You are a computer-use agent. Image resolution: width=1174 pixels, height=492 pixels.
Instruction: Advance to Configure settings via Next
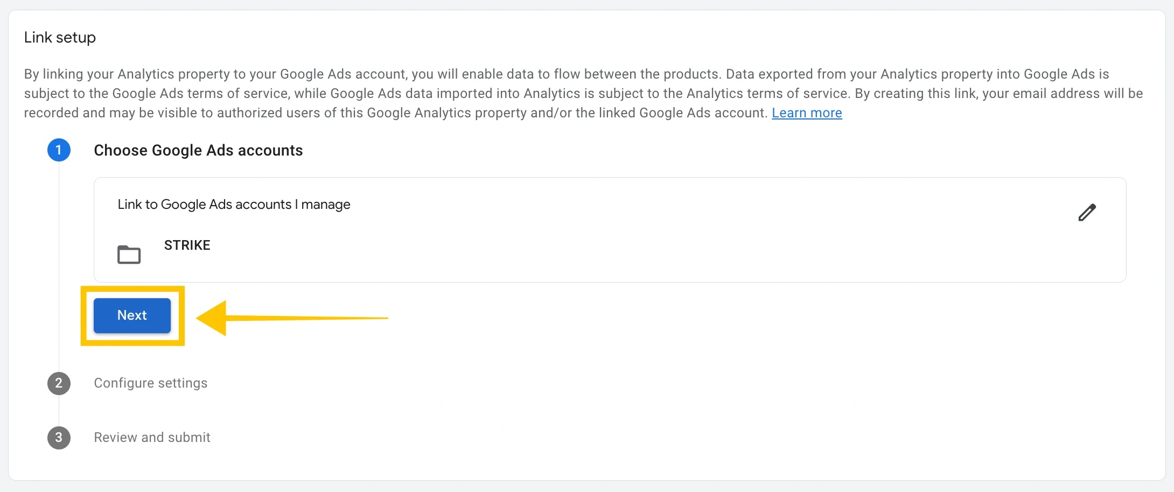[x=131, y=315]
